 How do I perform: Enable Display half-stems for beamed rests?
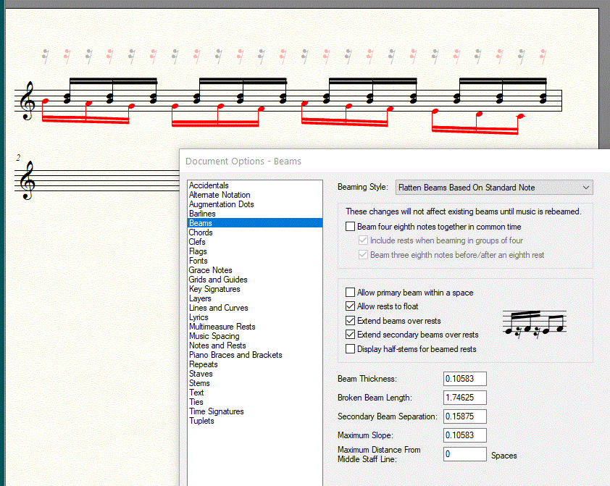(x=351, y=349)
